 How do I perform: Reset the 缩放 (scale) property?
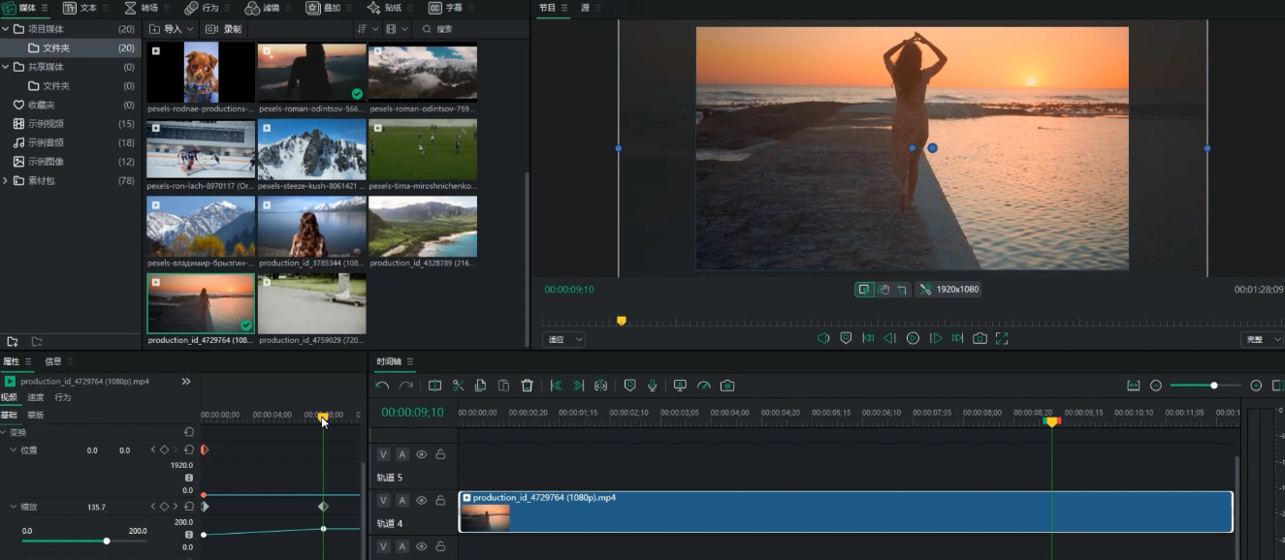[189, 507]
